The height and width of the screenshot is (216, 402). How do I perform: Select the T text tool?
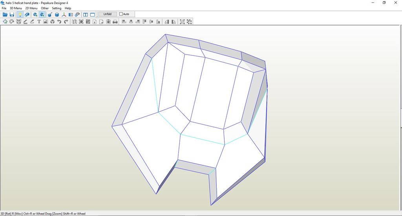click(39, 22)
